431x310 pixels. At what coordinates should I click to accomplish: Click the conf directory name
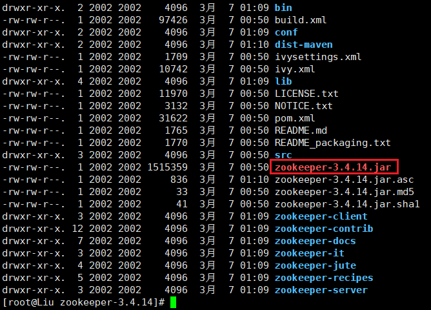(x=286, y=32)
